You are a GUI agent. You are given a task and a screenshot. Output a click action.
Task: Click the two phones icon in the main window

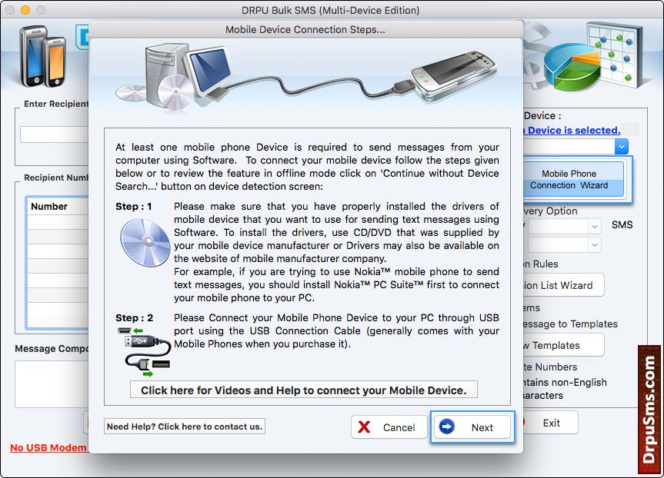pos(43,57)
